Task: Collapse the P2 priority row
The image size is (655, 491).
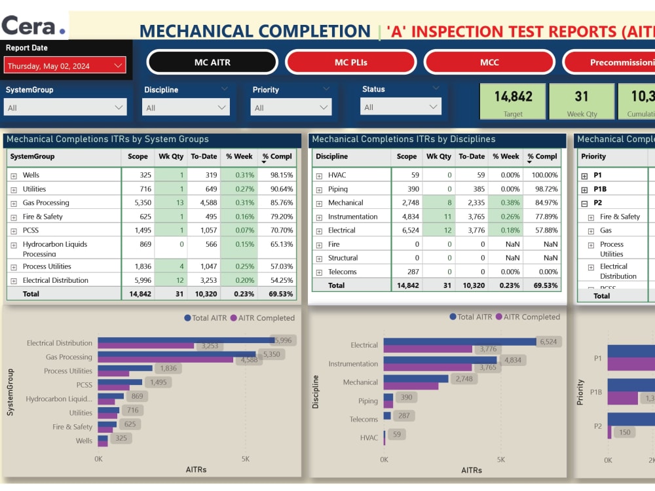Action: pyautogui.click(x=584, y=204)
